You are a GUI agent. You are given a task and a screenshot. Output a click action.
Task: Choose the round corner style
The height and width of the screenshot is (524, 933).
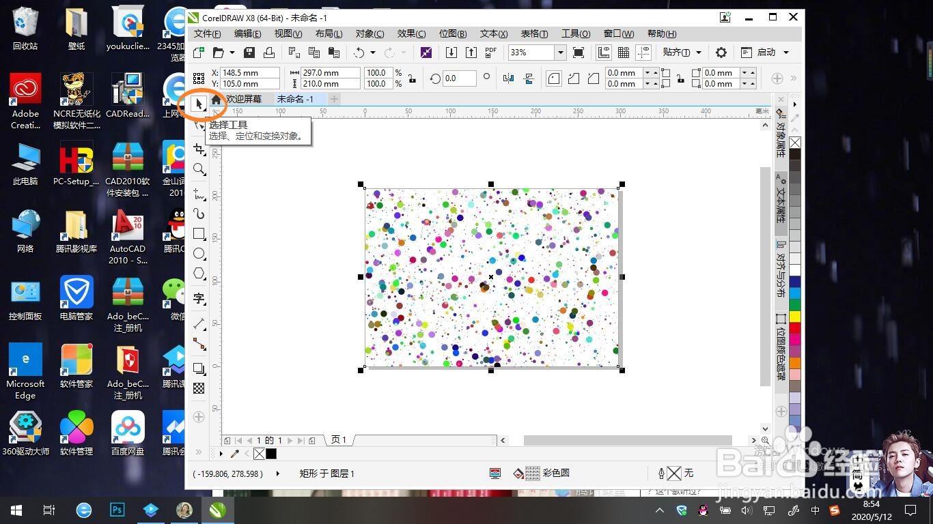(554, 78)
